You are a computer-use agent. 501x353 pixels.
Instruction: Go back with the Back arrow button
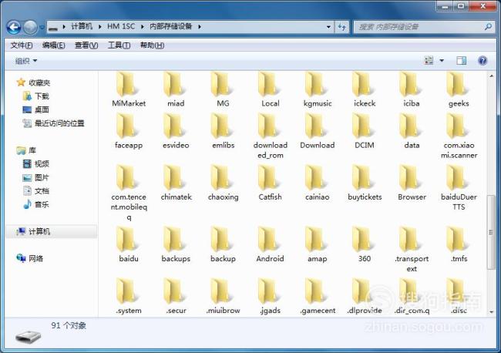[x=14, y=27]
